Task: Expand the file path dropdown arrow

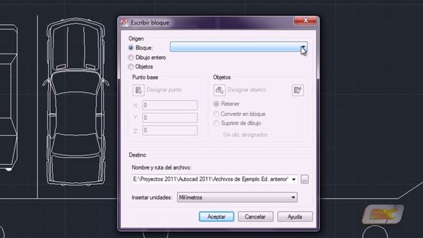Action: point(293,179)
